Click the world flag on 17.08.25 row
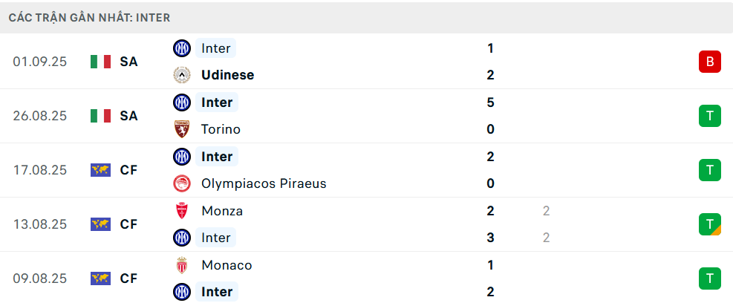The height and width of the screenshot is (303, 733). pos(100,170)
